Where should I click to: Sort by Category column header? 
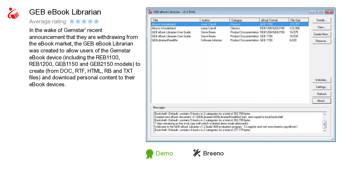pos(244,20)
